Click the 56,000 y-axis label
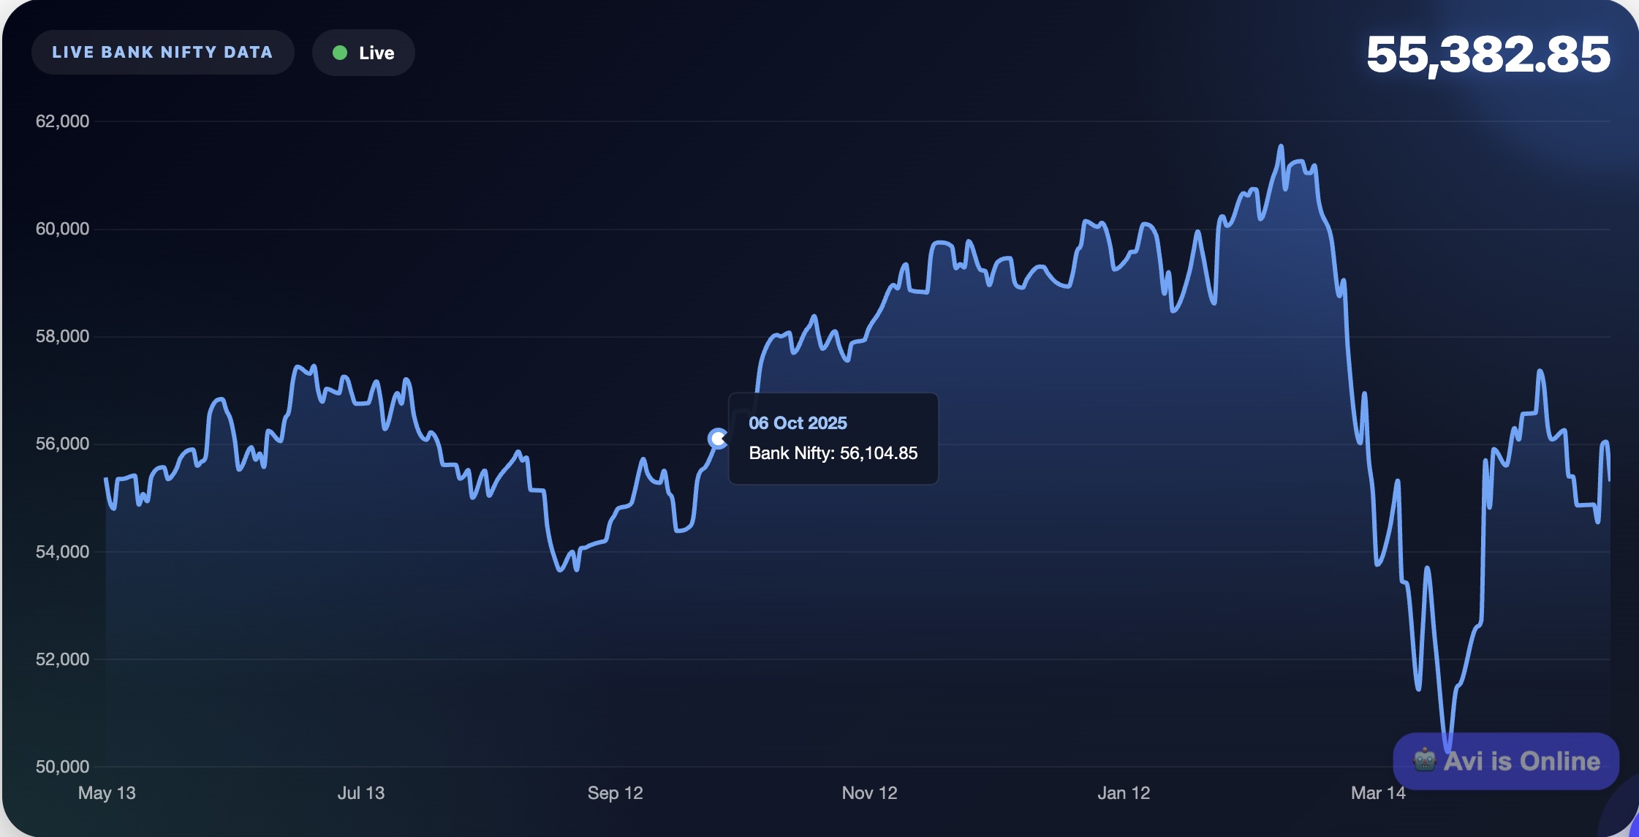 coord(63,444)
